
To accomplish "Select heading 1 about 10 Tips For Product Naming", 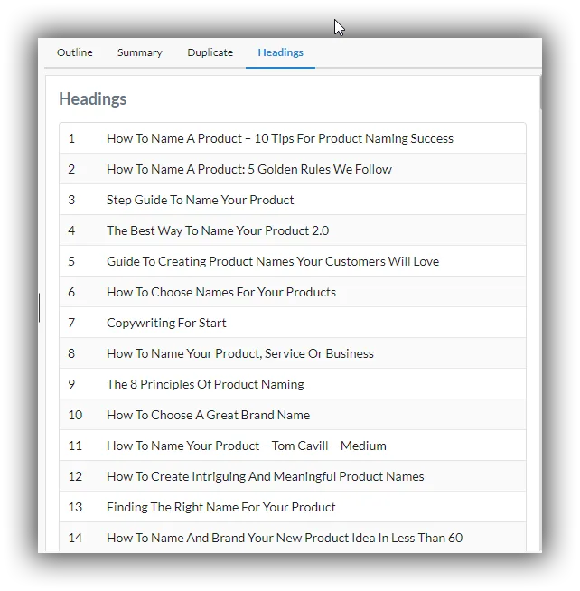I will pyautogui.click(x=293, y=138).
